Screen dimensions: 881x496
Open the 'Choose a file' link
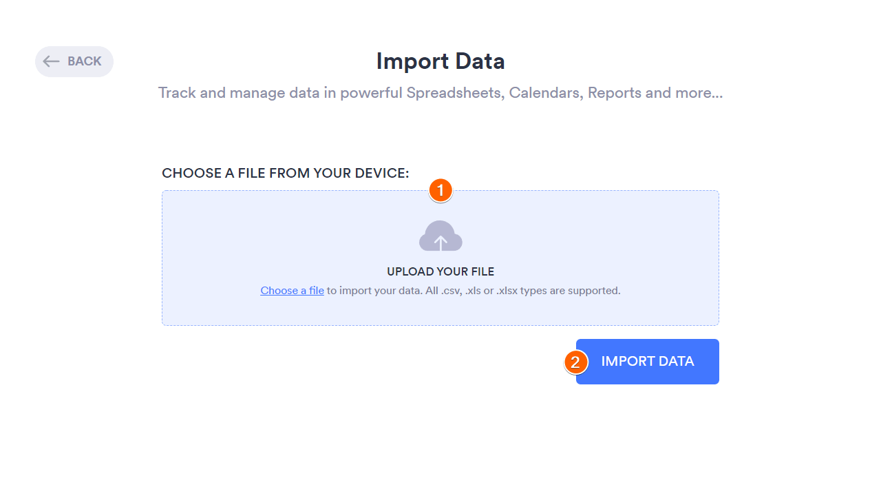pyautogui.click(x=292, y=291)
